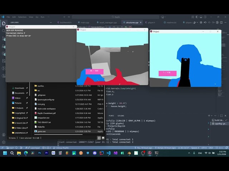
Task: Click the 'Ln 30, Col 37' status entry
Action: [184, 148]
